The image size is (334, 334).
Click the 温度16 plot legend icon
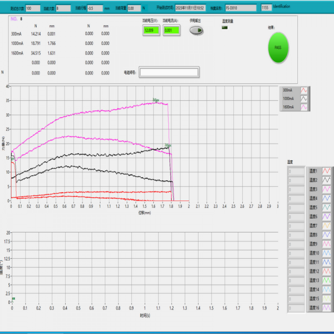(327, 307)
